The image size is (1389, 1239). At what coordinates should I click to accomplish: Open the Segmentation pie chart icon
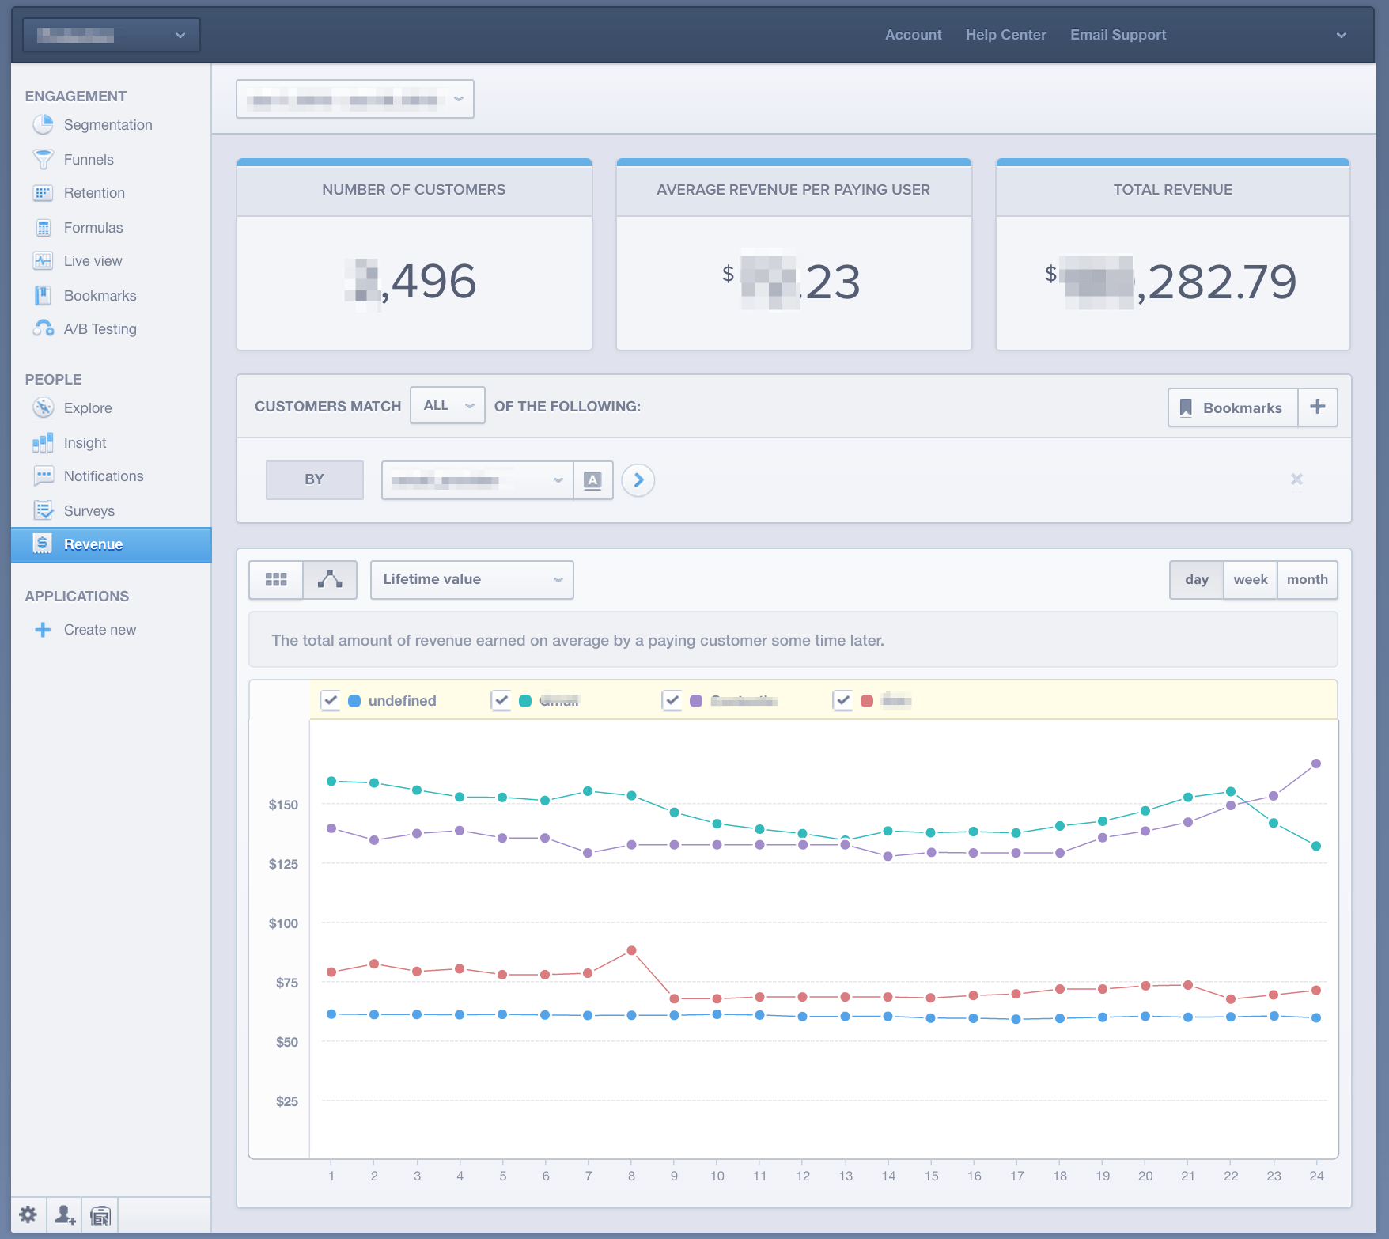tap(43, 125)
